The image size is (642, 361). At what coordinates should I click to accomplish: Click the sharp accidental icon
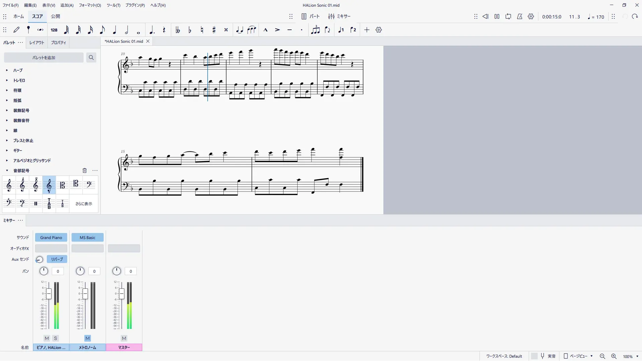[x=214, y=30]
